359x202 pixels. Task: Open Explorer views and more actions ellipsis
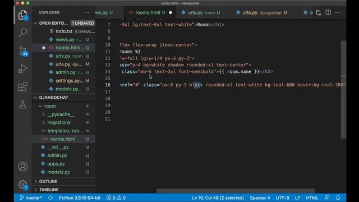(x=86, y=12)
